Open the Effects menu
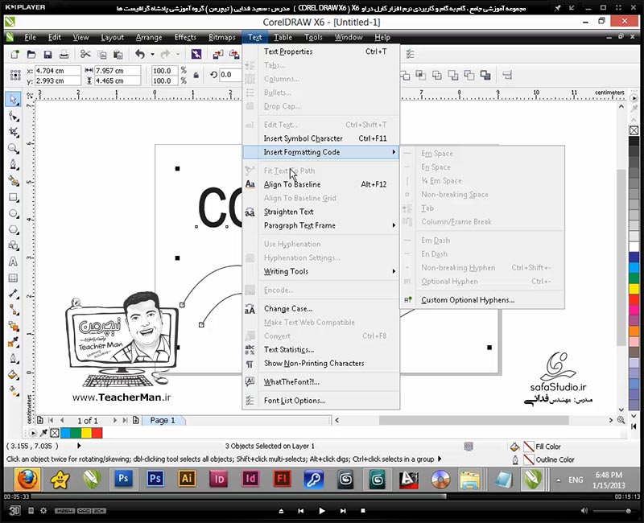The image size is (644, 523). tap(185, 37)
